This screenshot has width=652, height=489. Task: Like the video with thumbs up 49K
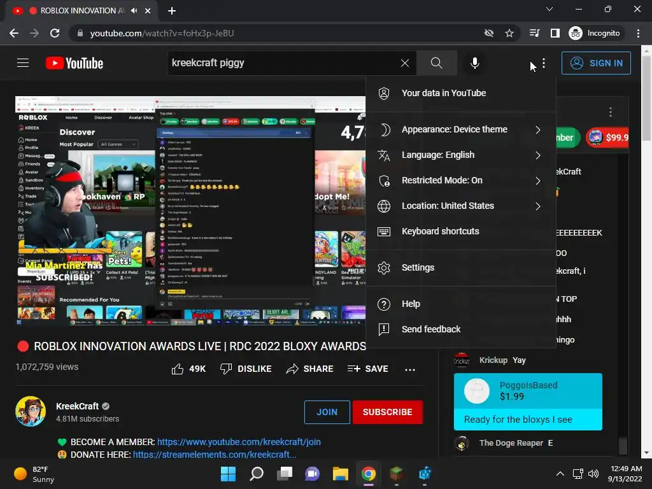(188, 369)
